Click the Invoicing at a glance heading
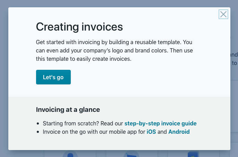 point(68,109)
